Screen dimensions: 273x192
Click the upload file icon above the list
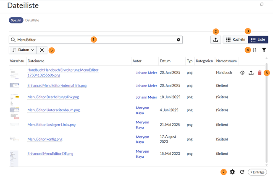(x=215, y=40)
